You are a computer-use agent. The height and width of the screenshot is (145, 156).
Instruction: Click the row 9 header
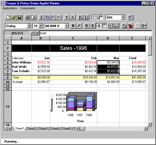(8, 77)
